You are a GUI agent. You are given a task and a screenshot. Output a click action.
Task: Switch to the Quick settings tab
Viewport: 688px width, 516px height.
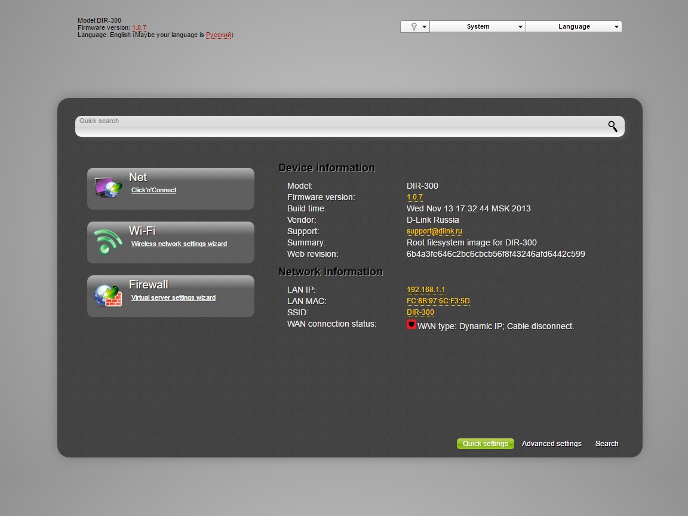pos(486,444)
